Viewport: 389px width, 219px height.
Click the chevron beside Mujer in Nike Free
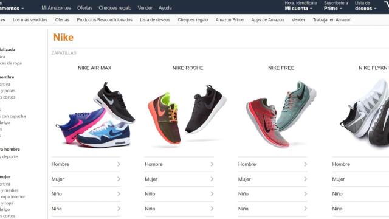(x=306, y=179)
